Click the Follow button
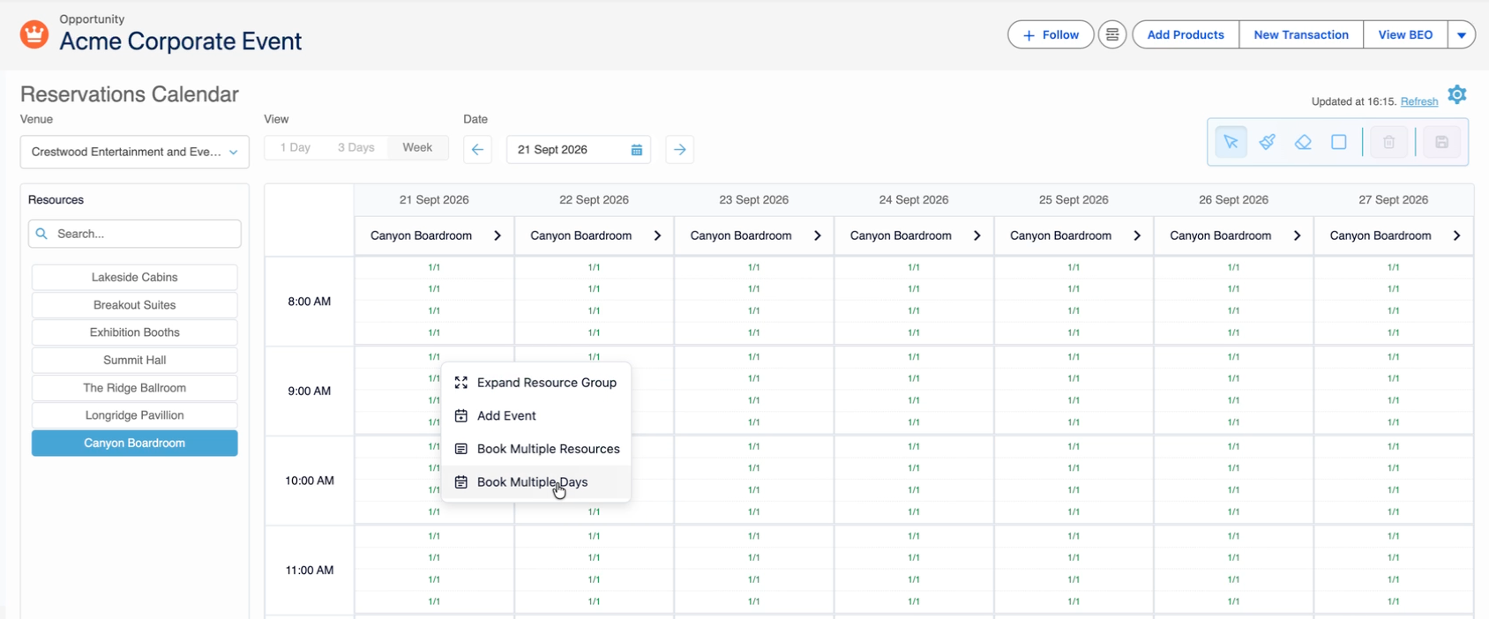 click(1051, 35)
